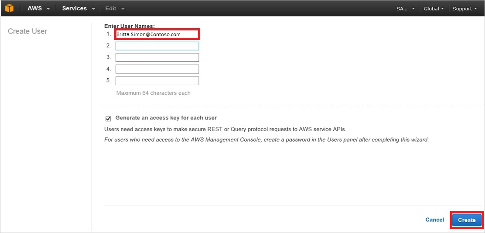Expand the SA... account dropdown
Viewport: 485px width, 233px height.
(405, 9)
